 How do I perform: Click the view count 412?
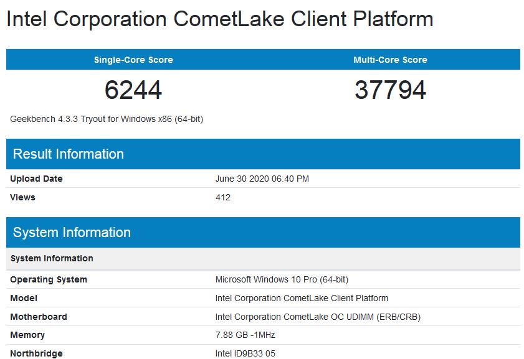223,197
